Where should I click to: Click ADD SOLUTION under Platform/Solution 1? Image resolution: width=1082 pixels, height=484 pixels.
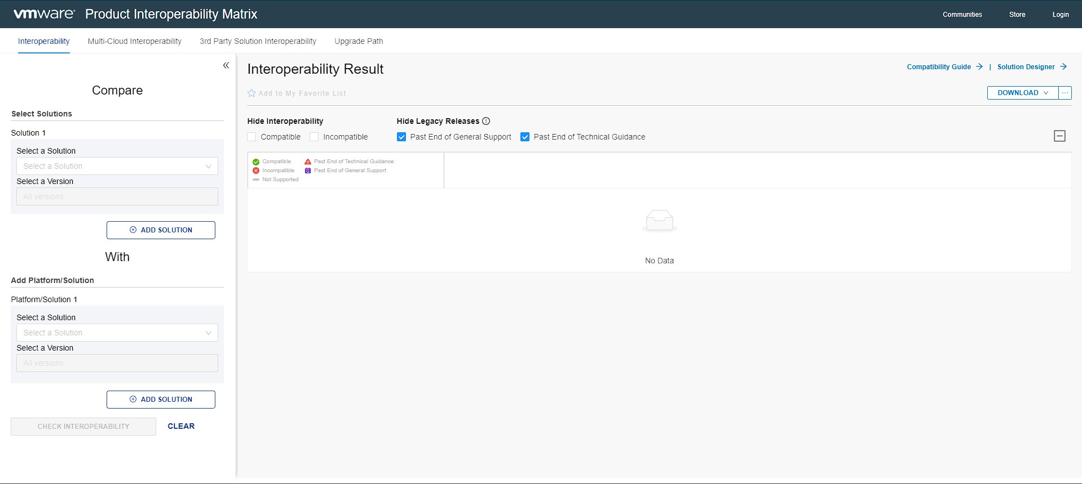(x=161, y=400)
